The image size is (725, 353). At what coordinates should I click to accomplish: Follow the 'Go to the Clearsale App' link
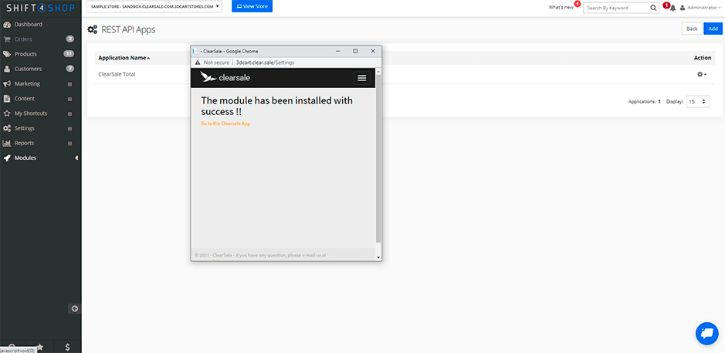tap(225, 124)
